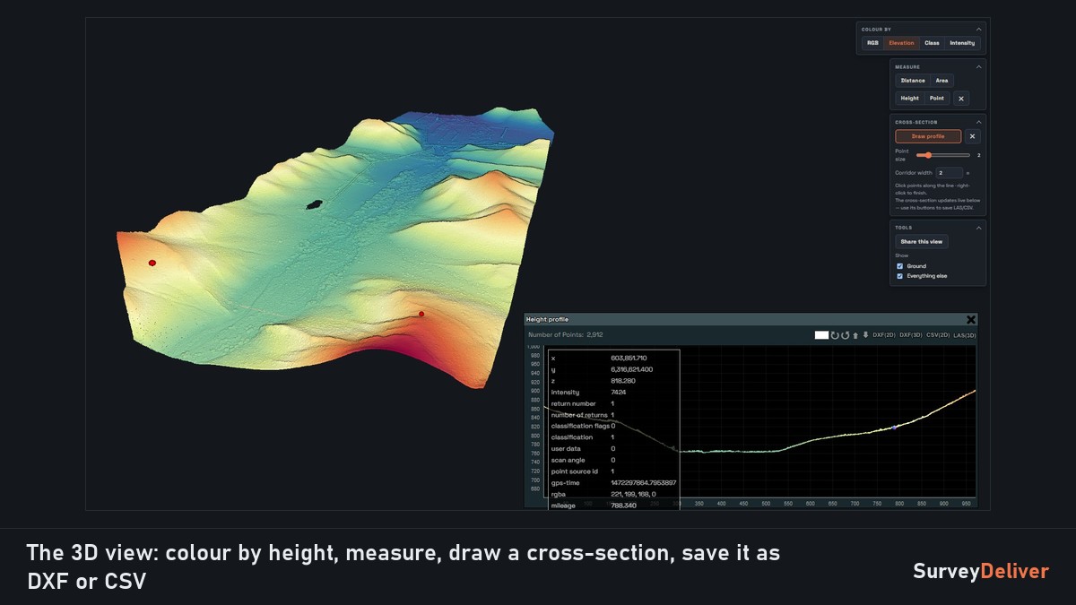This screenshot has height=605, width=1076.
Task: Click the z value 818.280
Action: pyautogui.click(x=623, y=381)
